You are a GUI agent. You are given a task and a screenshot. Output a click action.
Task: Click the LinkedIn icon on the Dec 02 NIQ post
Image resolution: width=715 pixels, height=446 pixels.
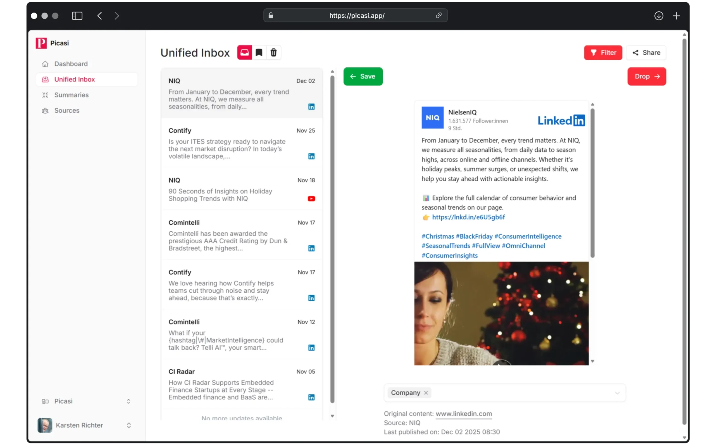click(x=311, y=106)
